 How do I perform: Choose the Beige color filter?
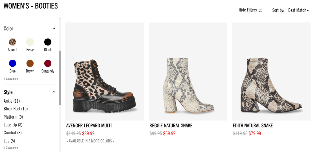30,42
